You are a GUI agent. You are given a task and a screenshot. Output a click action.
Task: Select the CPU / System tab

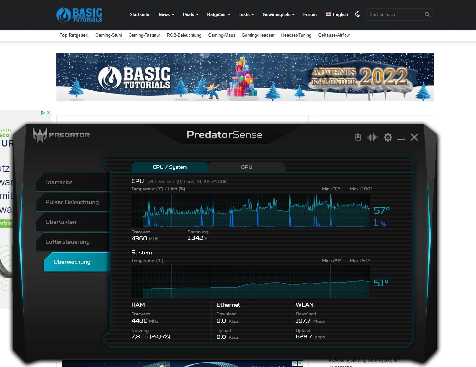point(170,167)
